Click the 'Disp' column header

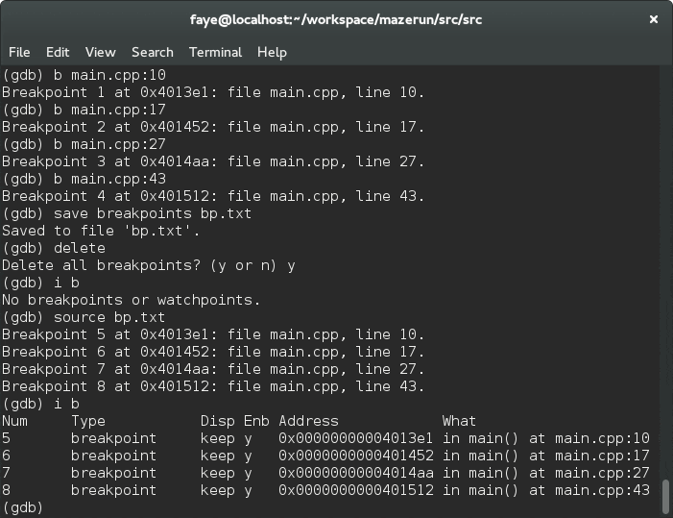218,421
